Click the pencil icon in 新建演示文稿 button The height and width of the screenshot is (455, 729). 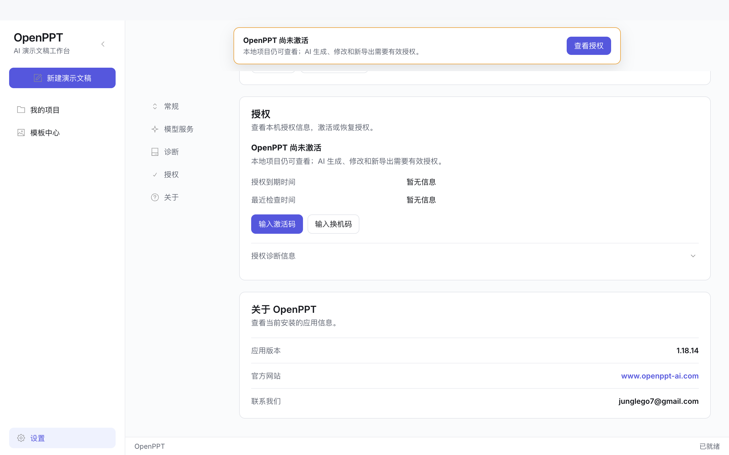(x=38, y=78)
